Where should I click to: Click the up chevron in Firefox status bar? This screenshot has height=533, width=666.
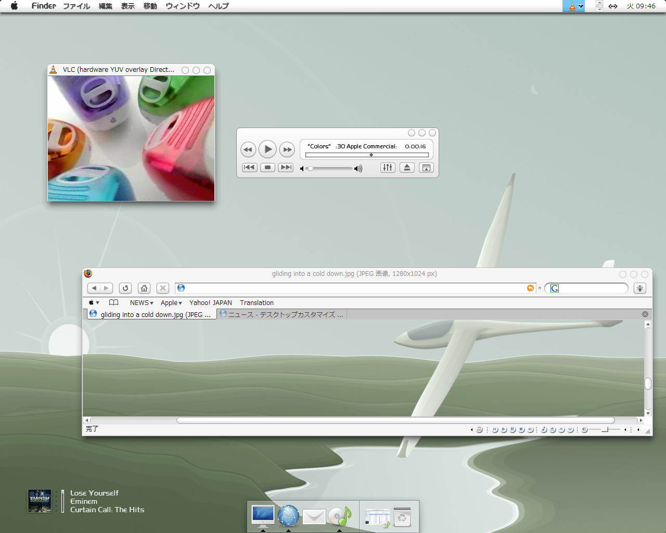tap(561, 429)
